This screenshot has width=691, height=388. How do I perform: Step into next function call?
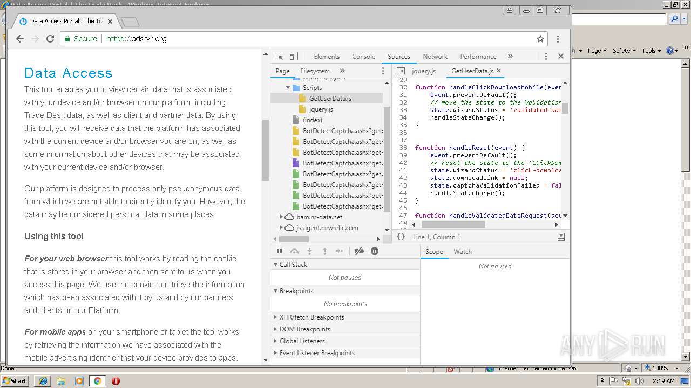[x=309, y=251]
